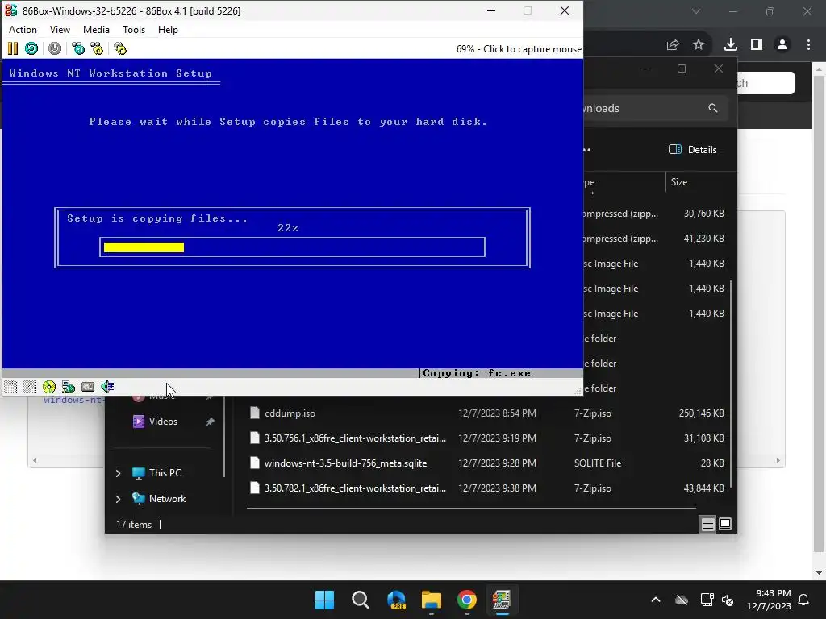
Task: Open Chrome downloads arrow icon
Action: pyautogui.click(x=731, y=45)
